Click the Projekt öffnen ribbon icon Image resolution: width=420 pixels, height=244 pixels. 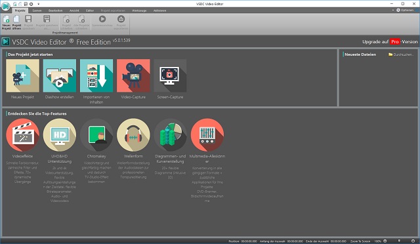(x=16, y=22)
